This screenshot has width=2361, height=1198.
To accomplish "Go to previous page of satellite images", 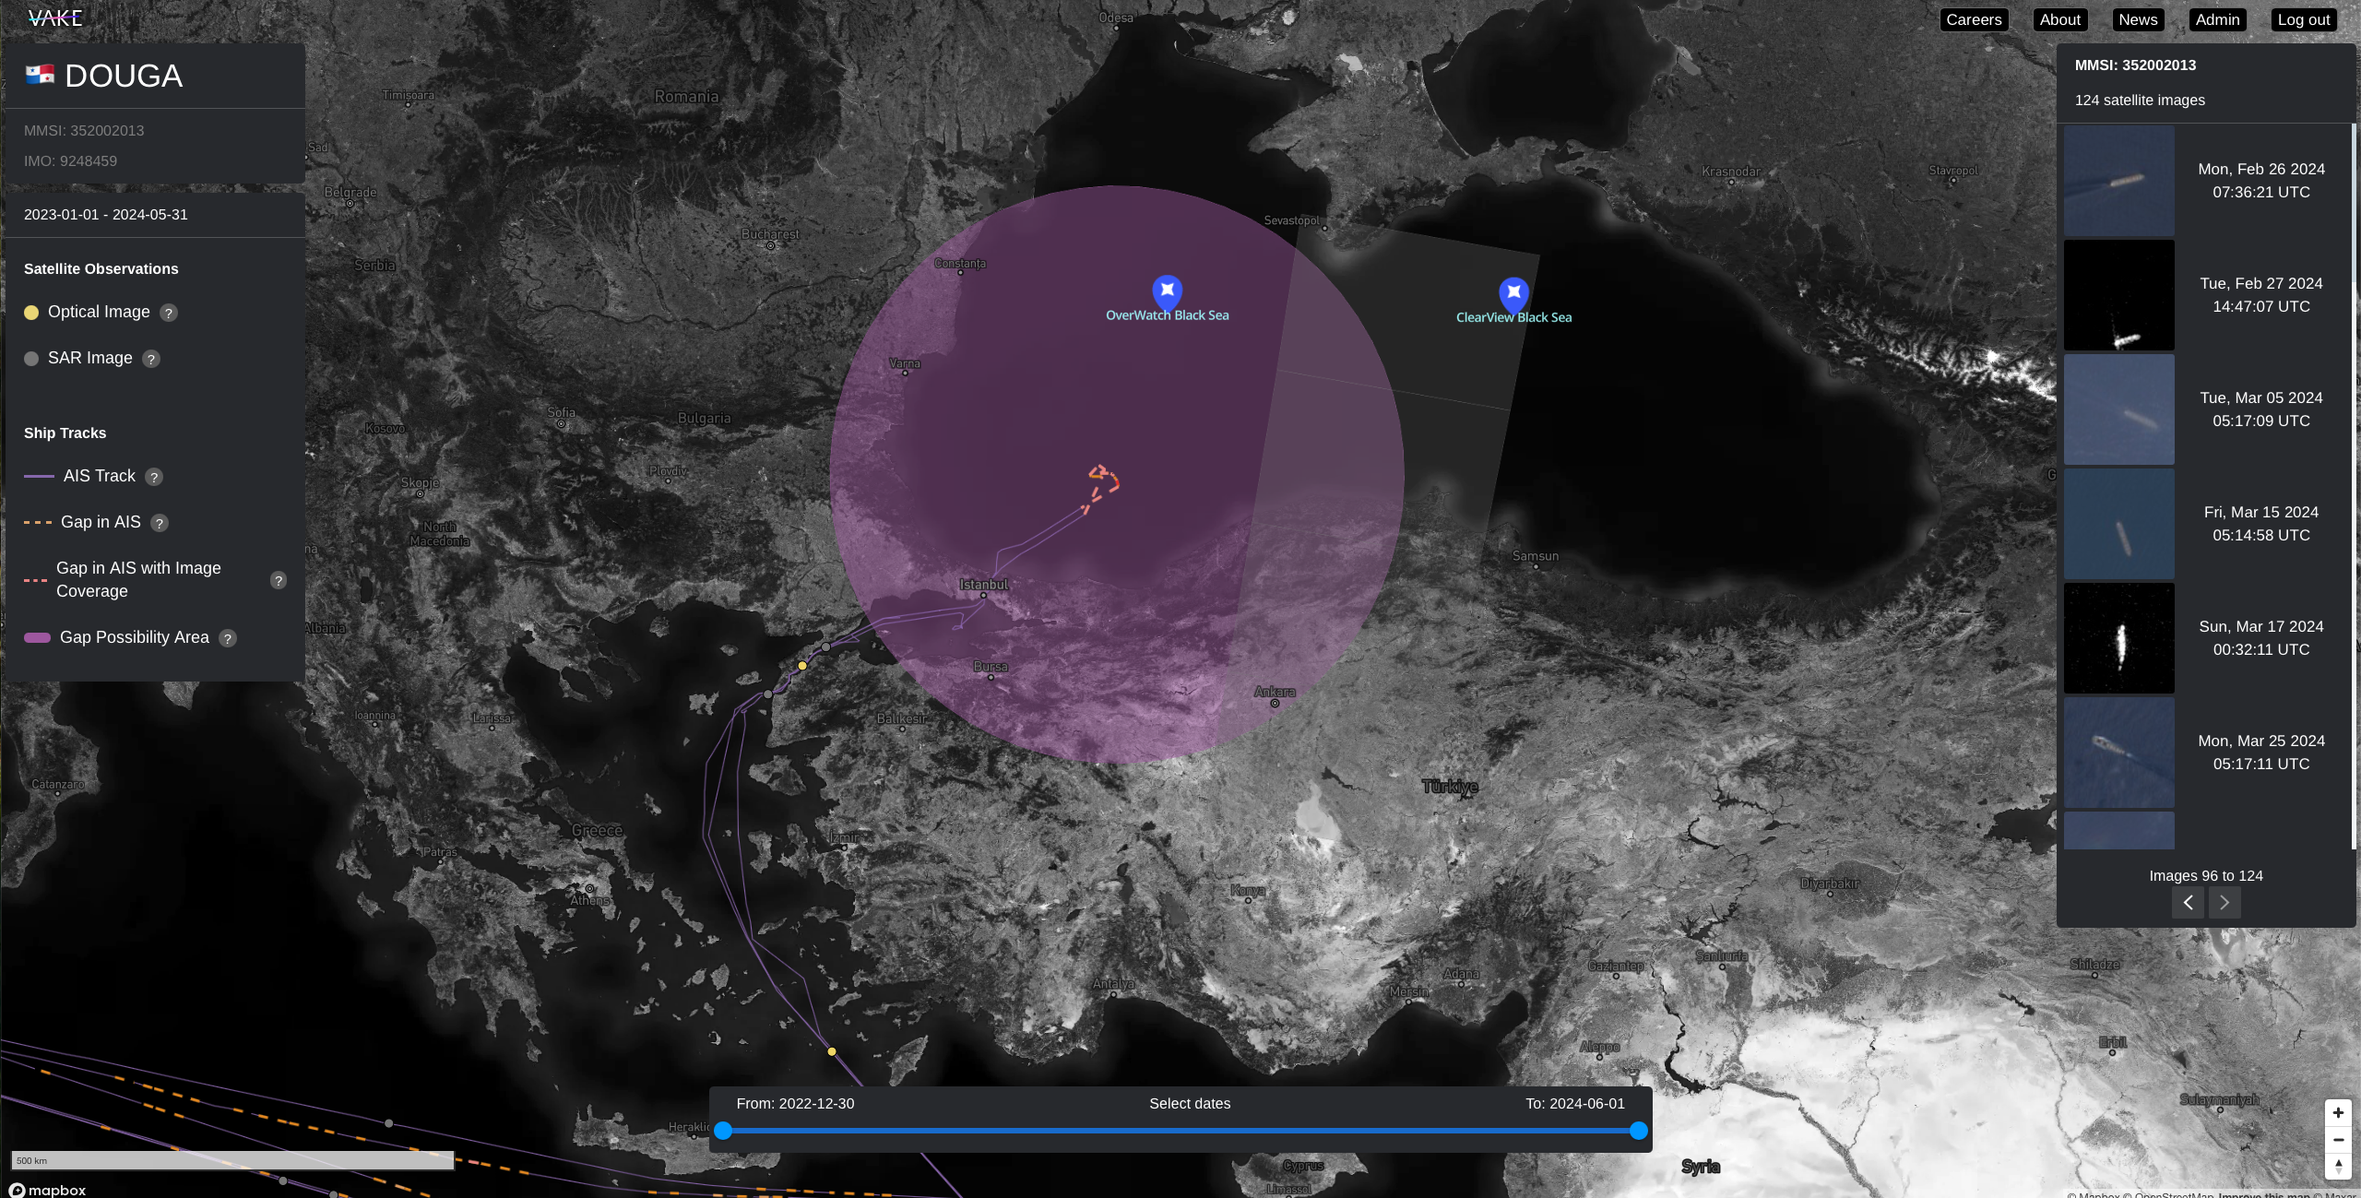I will pyautogui.click(x=2188, y=903).
